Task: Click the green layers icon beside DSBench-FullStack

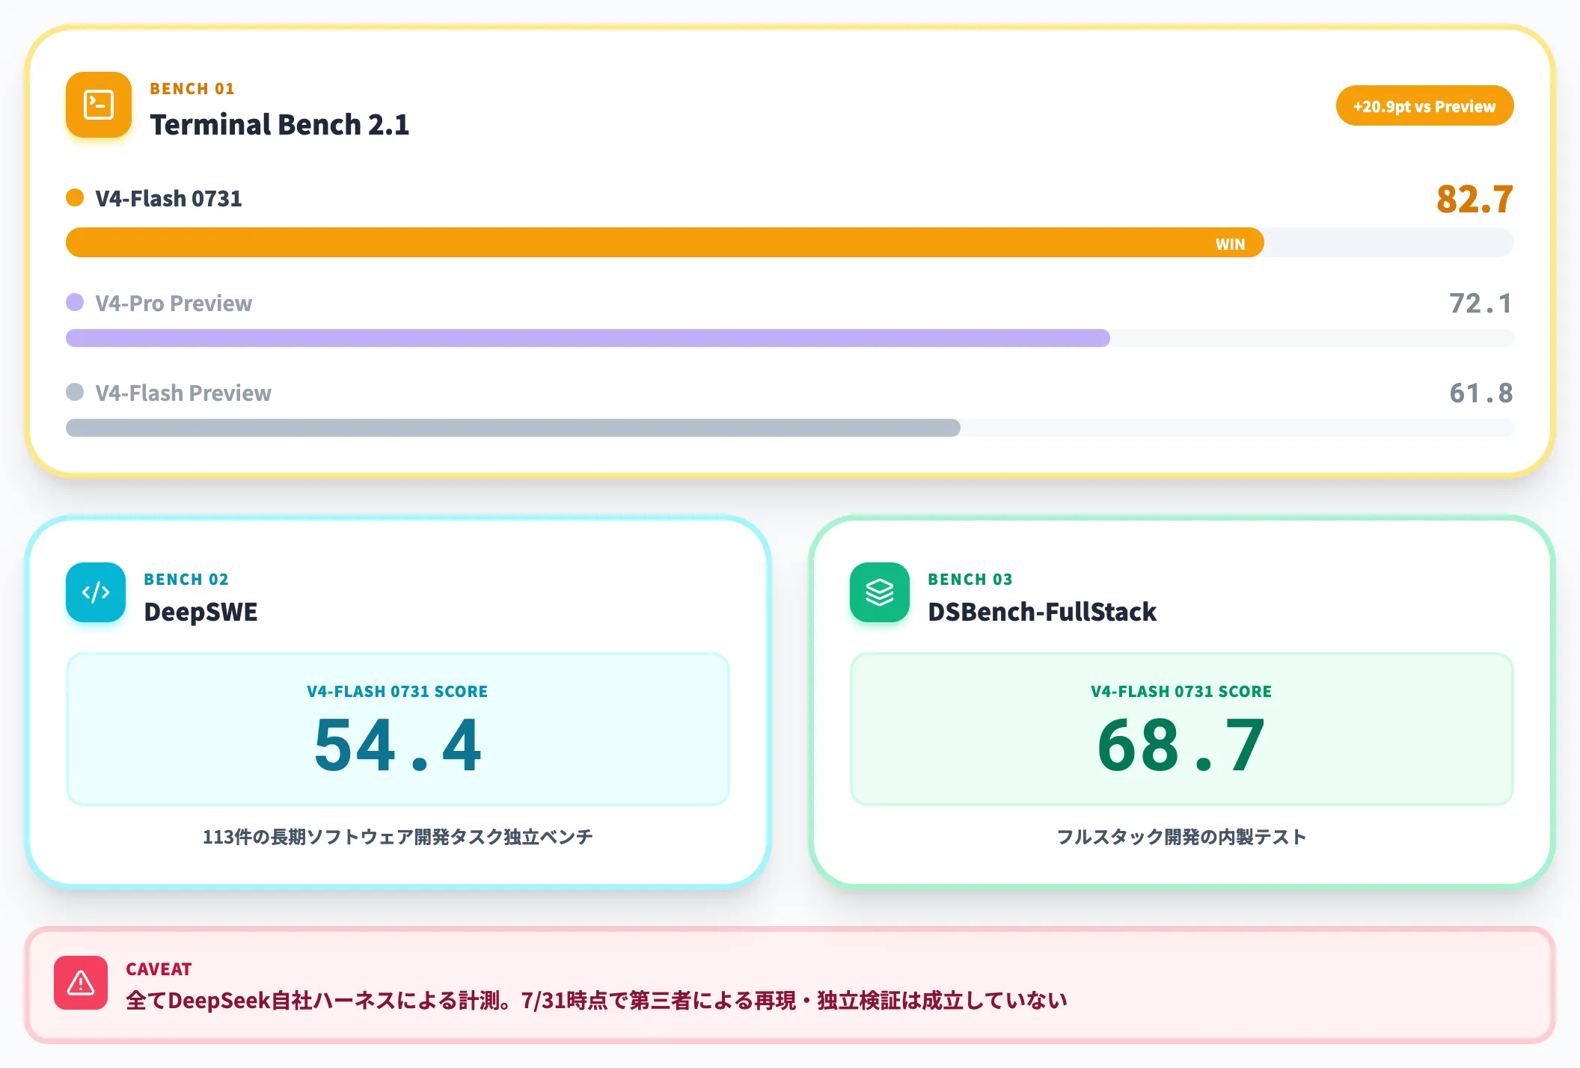Action: pos(880,592)
